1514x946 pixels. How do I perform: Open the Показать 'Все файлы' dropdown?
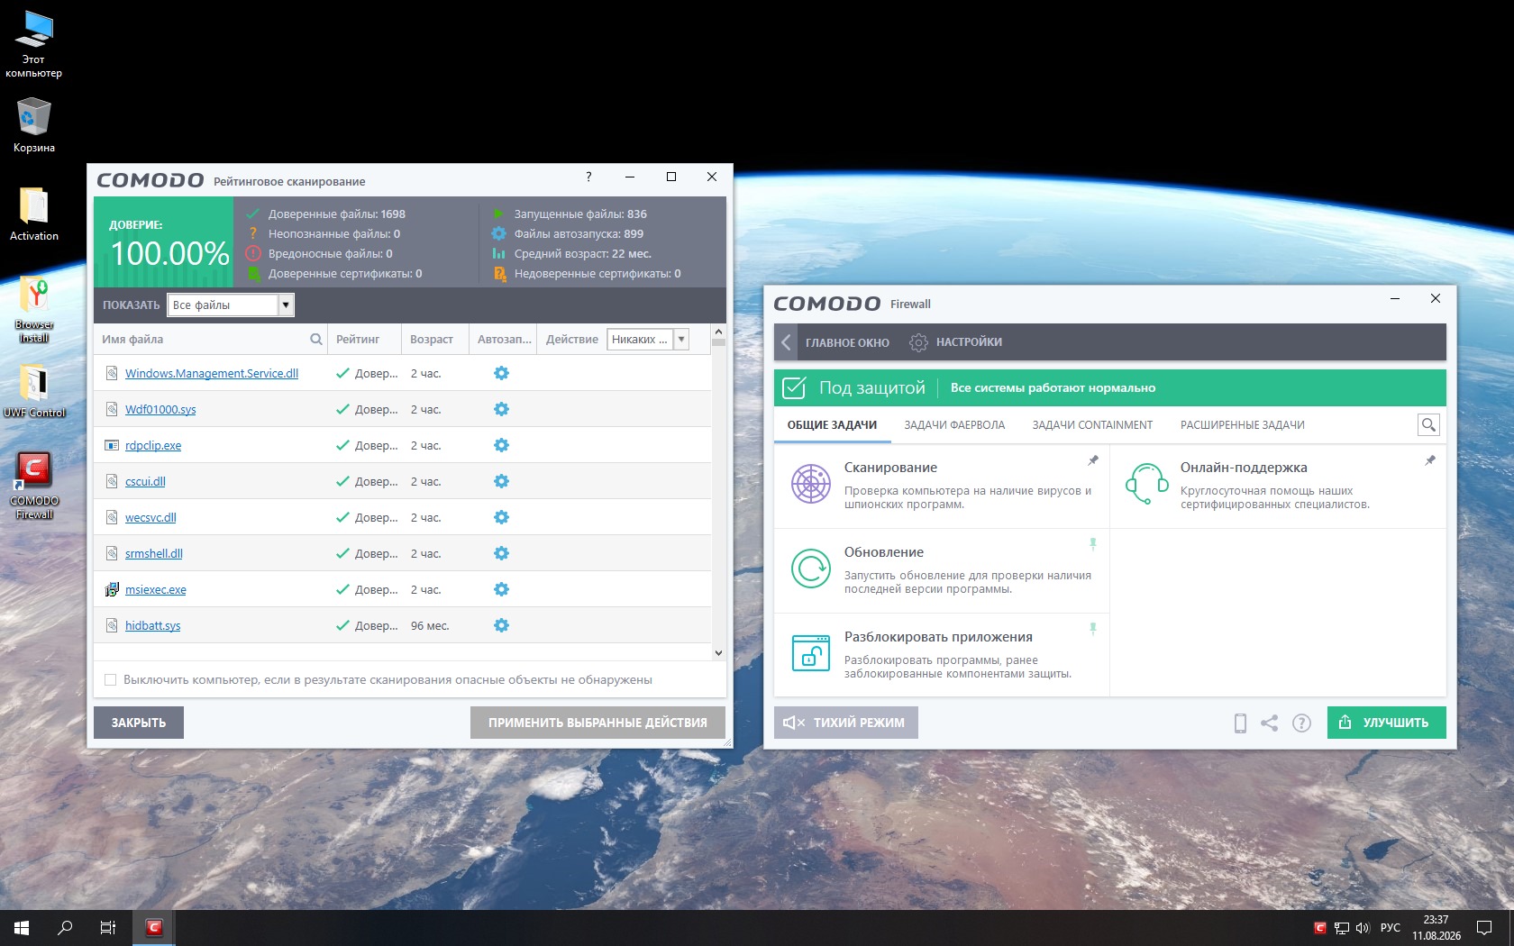[231, 305]
